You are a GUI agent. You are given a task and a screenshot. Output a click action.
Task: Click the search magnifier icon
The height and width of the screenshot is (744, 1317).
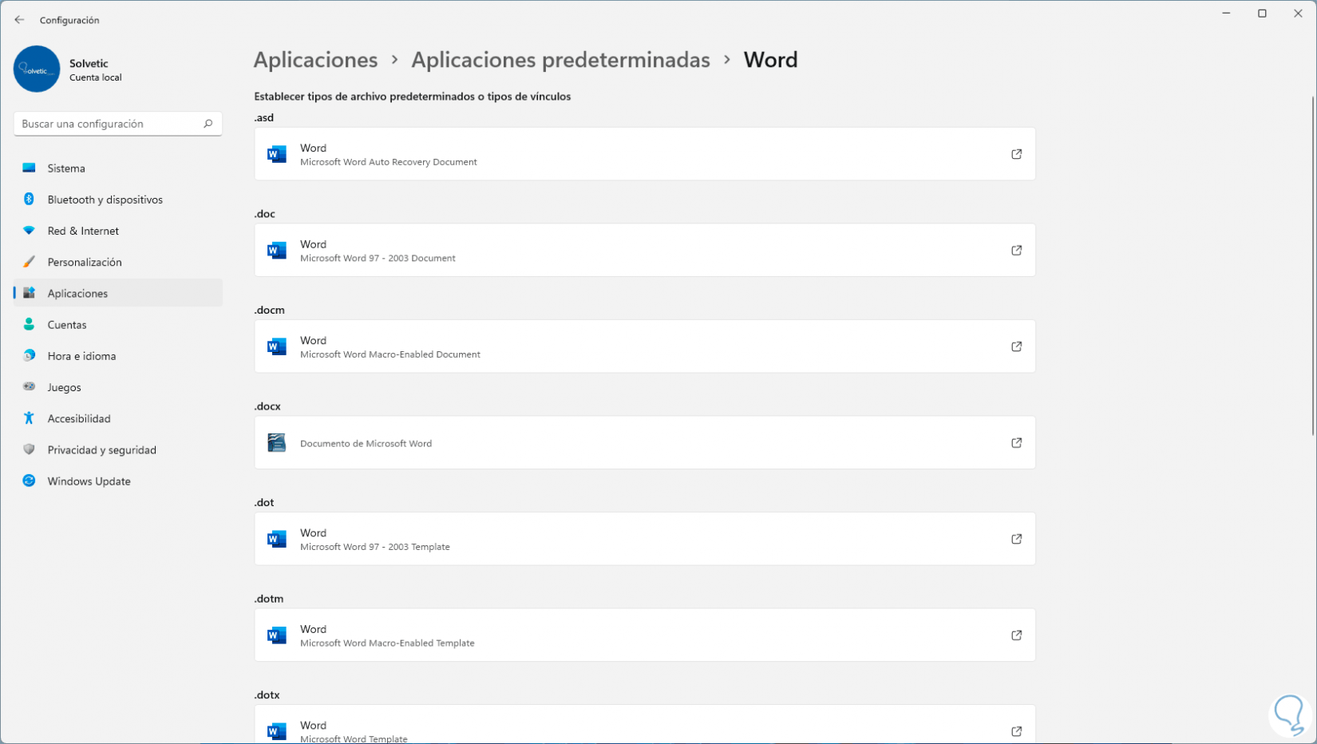208,124
